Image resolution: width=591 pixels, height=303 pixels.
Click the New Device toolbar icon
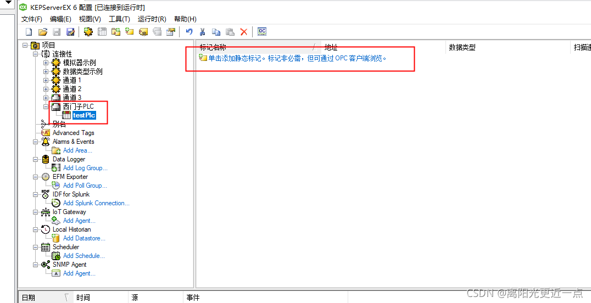coord(102,32)
